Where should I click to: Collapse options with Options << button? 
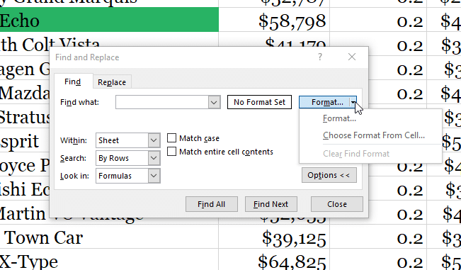329,175
